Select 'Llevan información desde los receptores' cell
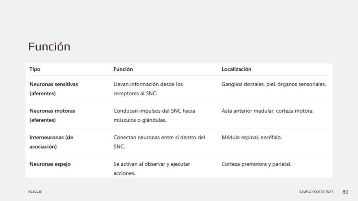The image size is (358, 201). click(148, 88)
